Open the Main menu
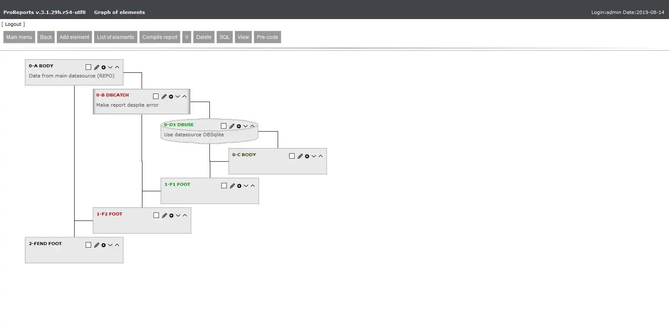669x328 pixels. pyautogui.click(x=19, y=37)
